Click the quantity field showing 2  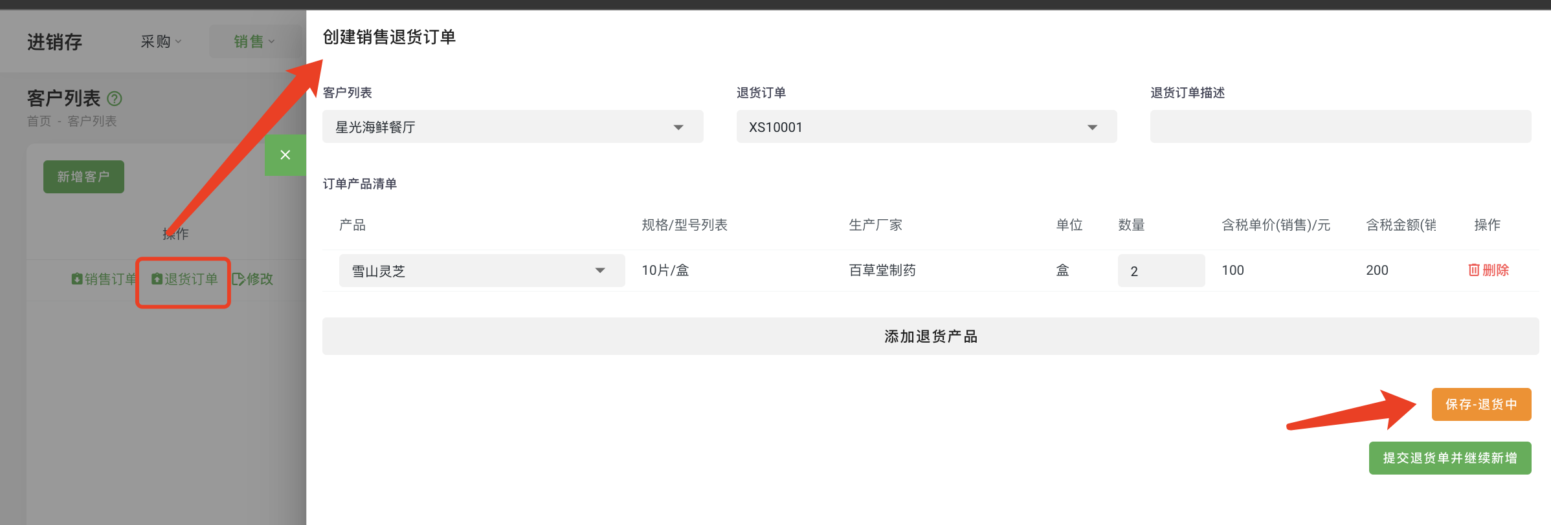(1161, 270)
